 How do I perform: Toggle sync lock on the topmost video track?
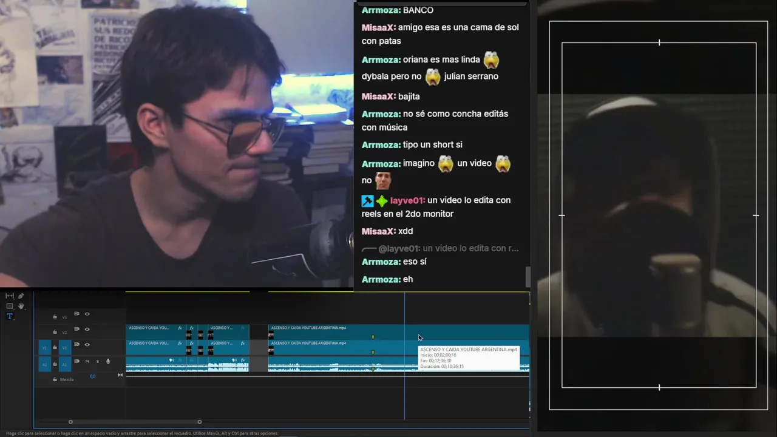pos(76,314)
